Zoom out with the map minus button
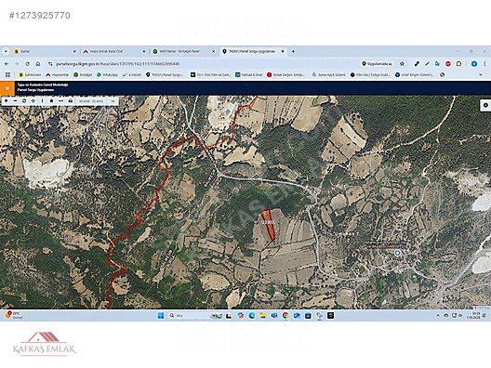The width and height of the screenshot is (491, 368). point(15,100)
